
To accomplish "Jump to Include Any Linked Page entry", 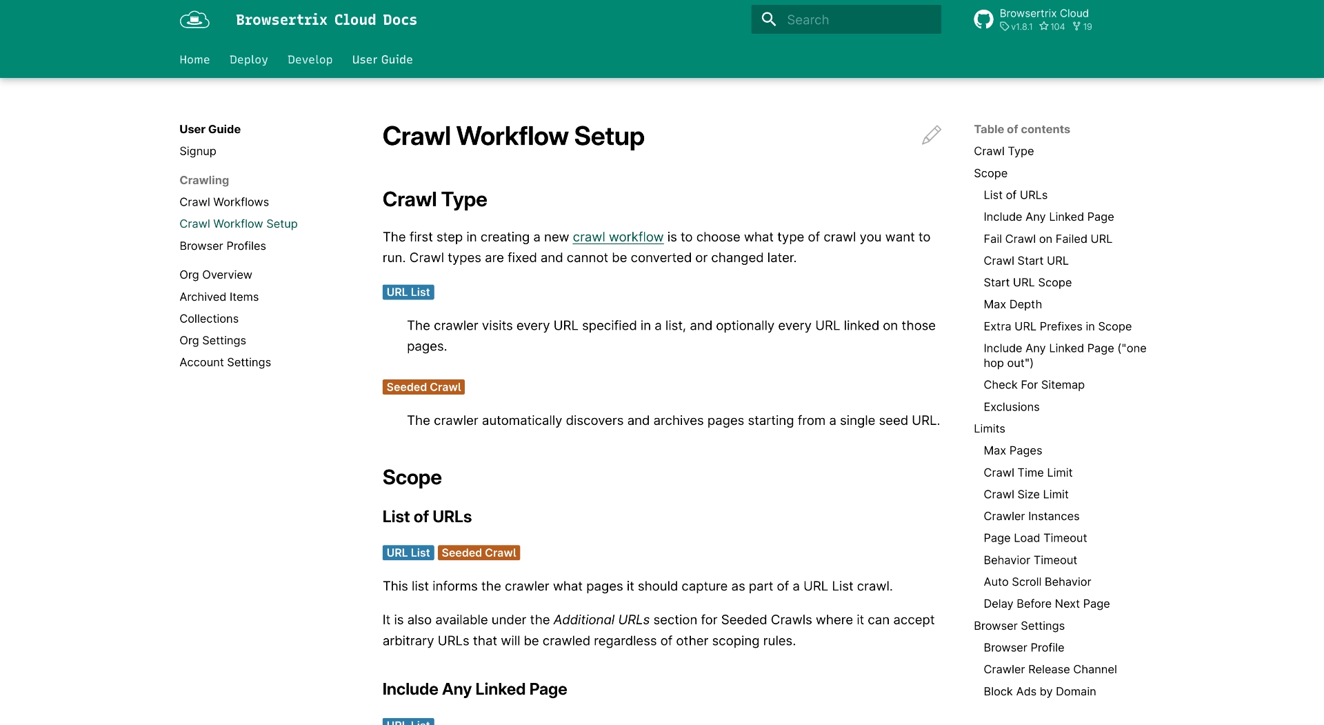I will tap(1048, 217).
